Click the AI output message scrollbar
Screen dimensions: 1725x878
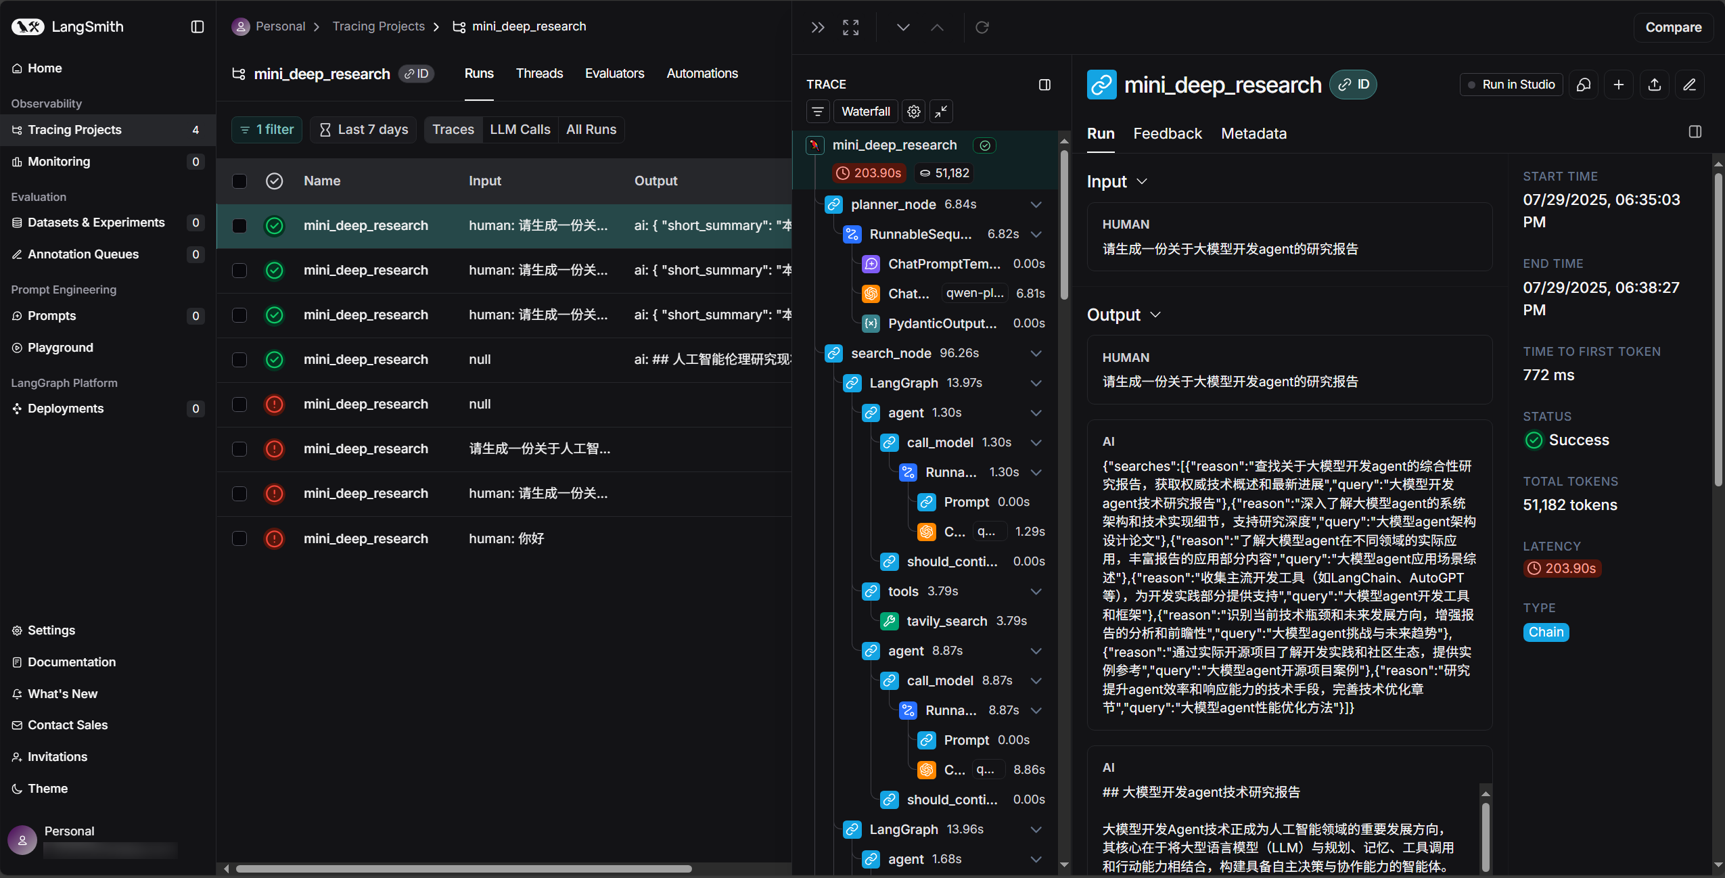(1486, 836)
